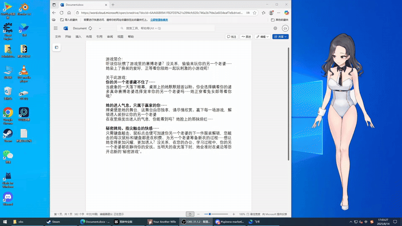Open Word settings gear icon

point(275,29)
